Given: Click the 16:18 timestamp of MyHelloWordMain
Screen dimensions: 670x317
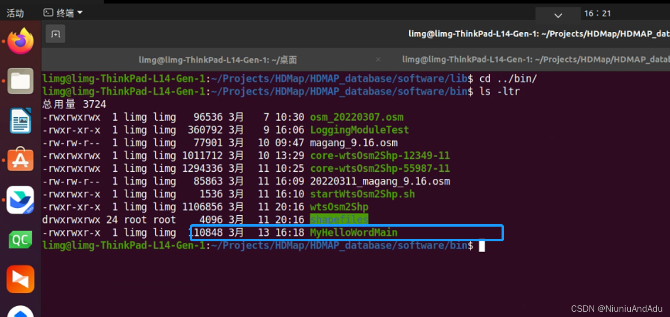Looking at the screenshot, I should click(x=290, y=232).
